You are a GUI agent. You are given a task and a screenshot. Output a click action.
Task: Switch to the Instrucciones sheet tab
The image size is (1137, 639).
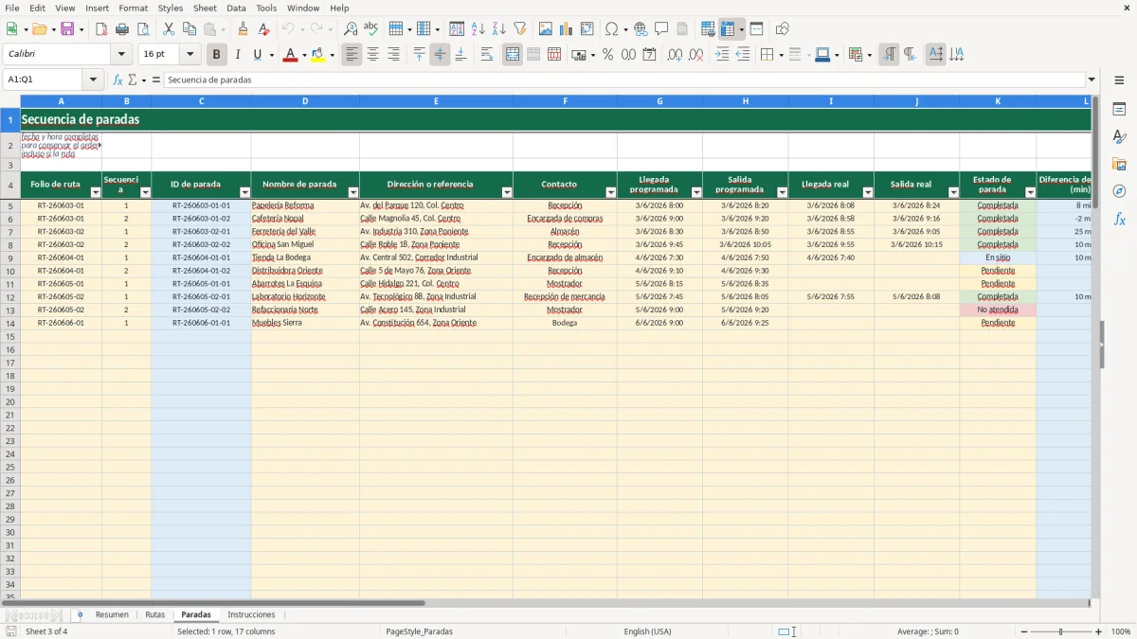pos(251,614)
